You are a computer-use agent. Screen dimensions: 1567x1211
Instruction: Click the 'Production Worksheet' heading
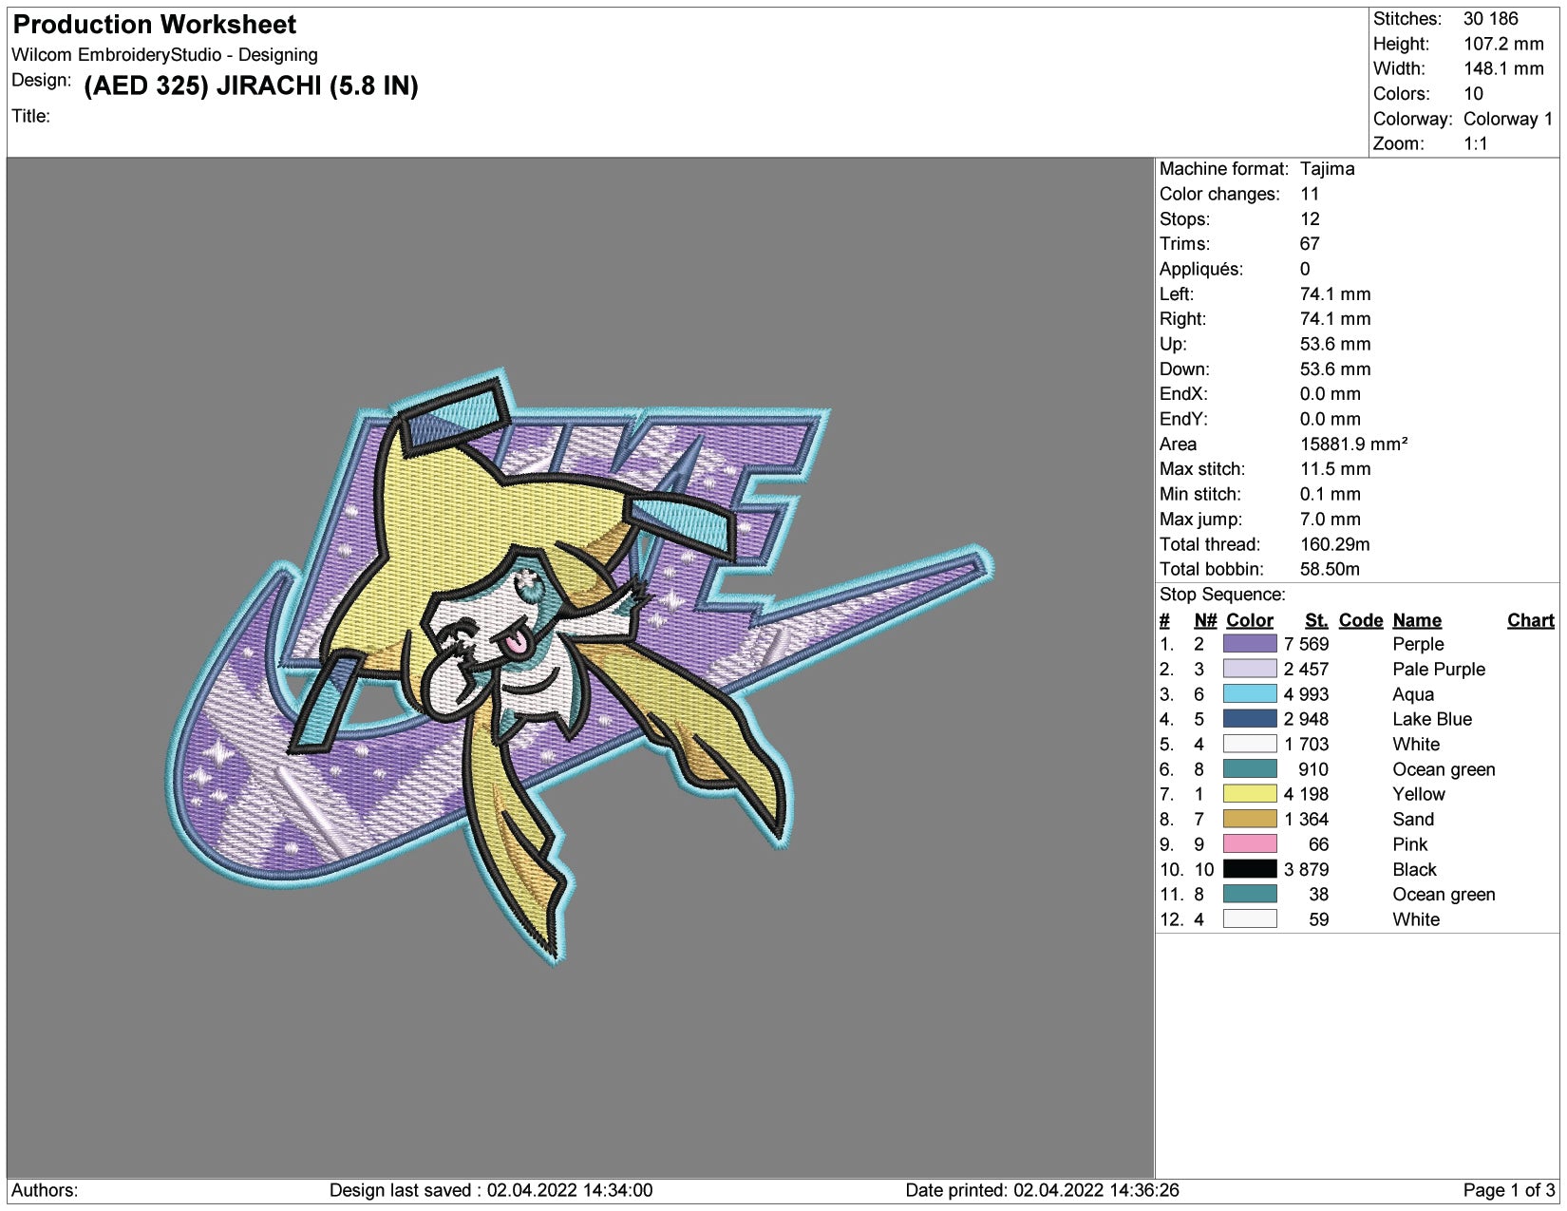click(155, 25)
